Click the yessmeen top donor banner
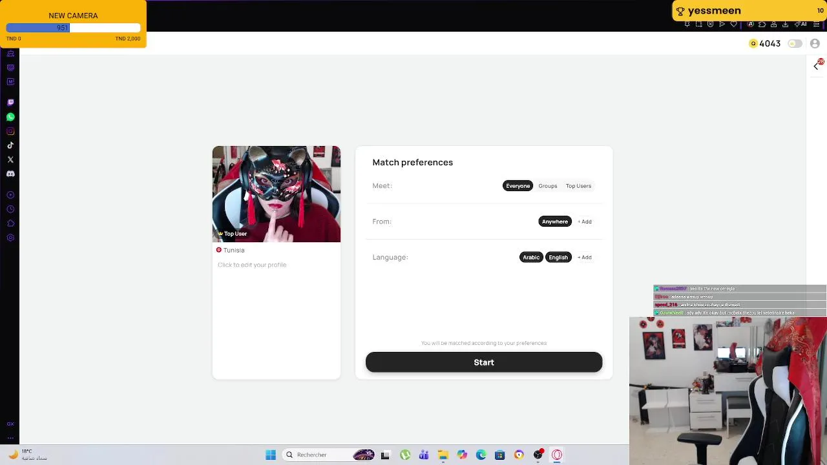Screen dimensions: 827x465 (749, 10)
